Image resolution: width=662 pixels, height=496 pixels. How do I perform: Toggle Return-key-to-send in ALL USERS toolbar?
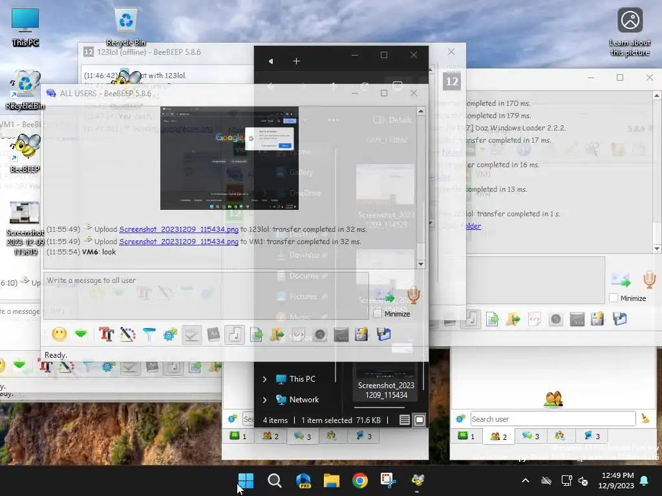coord(235,335)
